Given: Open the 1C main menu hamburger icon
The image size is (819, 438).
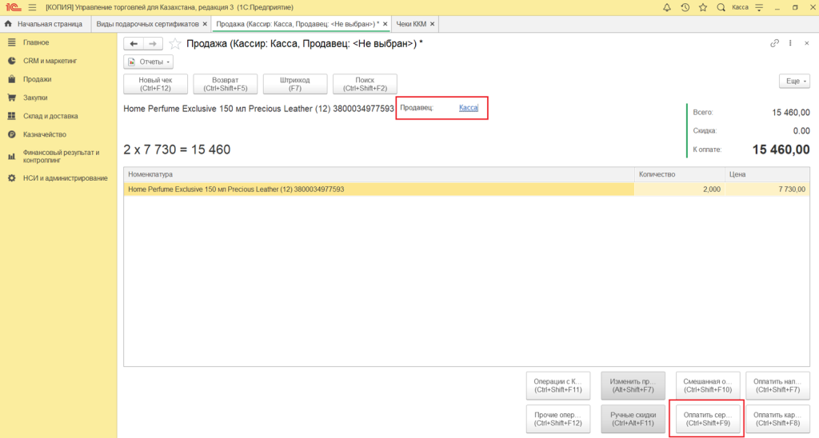Looking at the screenshot, I should [x=32, y=7].
